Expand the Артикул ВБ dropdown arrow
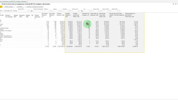The width and height of the screenshot is (178, 100). click(29, 11)
